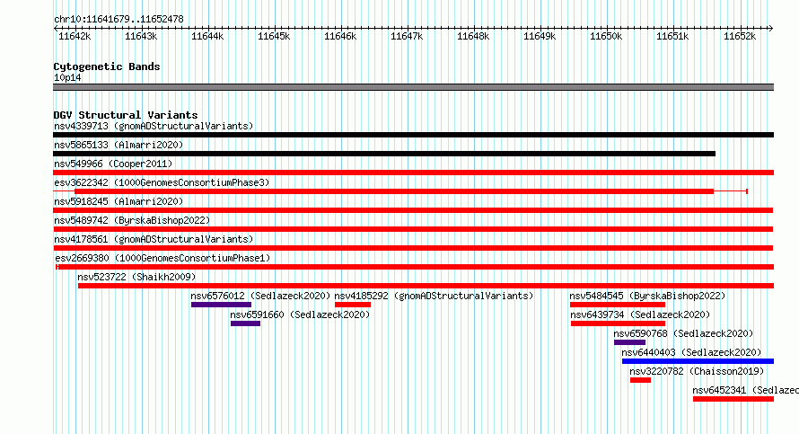Click the 11645k ruler tick label
The image size is (799, 434).
(x=274, y=36)
